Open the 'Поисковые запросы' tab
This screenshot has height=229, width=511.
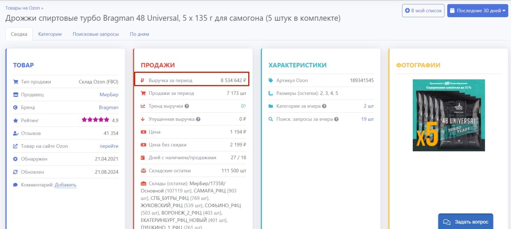(x=96, y=34)
